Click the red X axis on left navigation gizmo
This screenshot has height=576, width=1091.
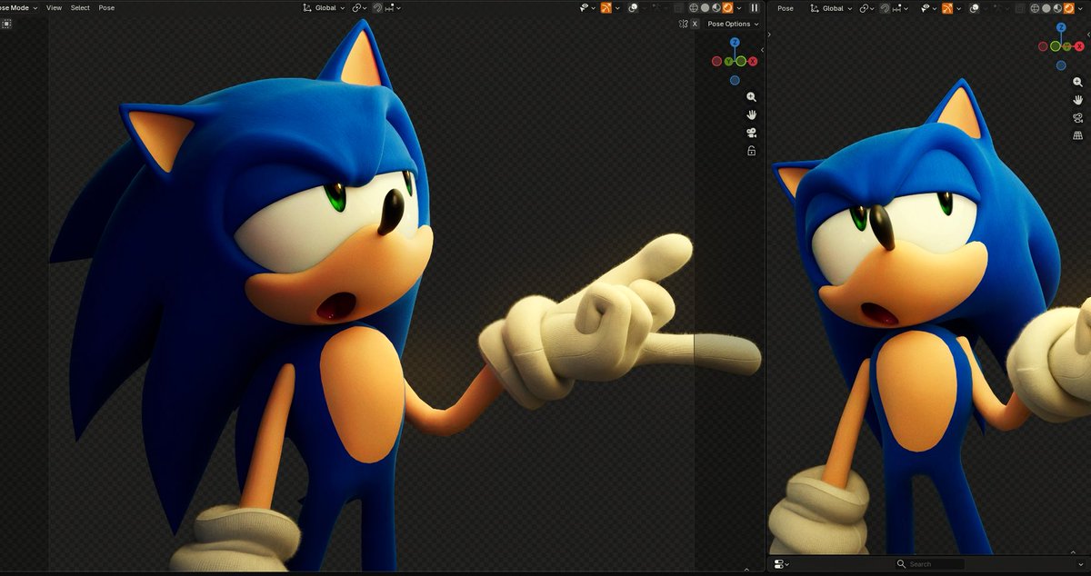click(753, 61)
